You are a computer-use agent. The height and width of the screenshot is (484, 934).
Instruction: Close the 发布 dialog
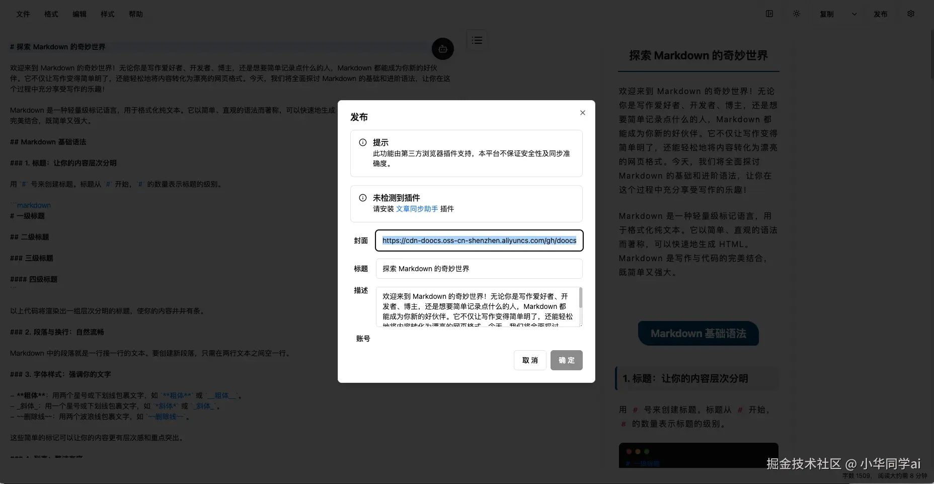pyautogui.click(x=583, y=113)
